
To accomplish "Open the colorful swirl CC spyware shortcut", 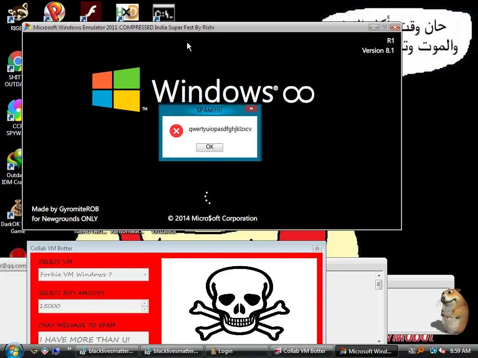I will 14,110.
